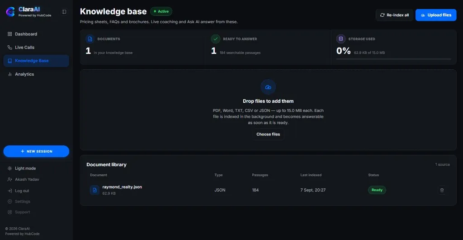Click the 184 passages cell
The height and width of the screenshot is (240, 463).
pos(255,190)
